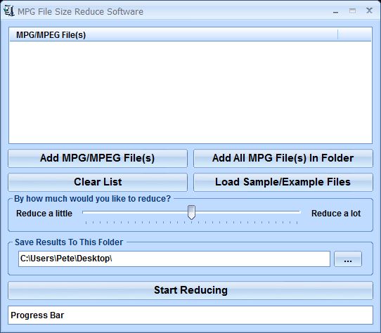Clear the file list

point(98,182)
